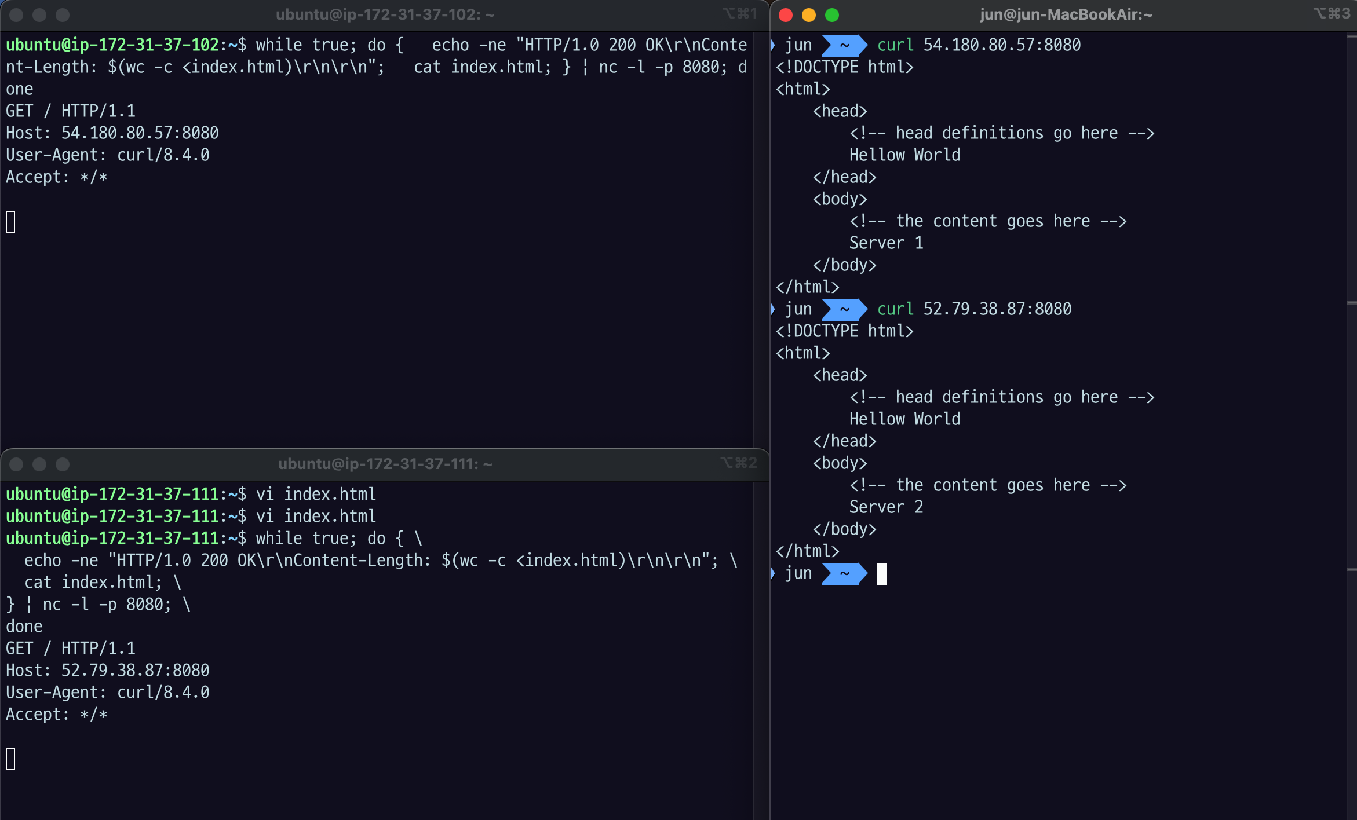This screenshot has height=820, width=1357.
Task: Click the curl 52.79.38.87:8080 command text
Action: coord(974,309)
